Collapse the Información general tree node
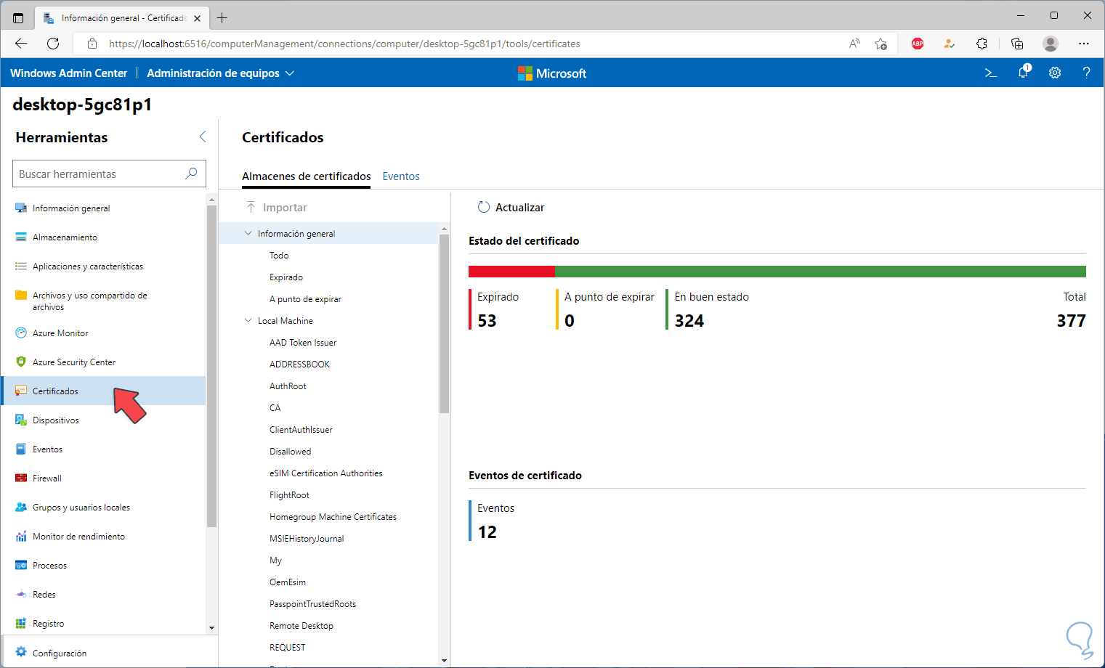1105x668 pixels. pyautogui.click(x=248, y=233)
